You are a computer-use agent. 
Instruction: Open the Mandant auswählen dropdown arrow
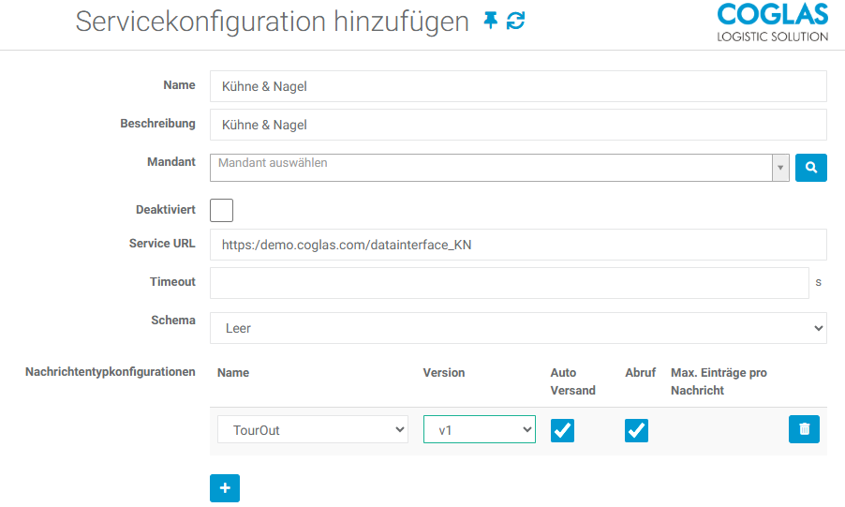click(780, 168)
